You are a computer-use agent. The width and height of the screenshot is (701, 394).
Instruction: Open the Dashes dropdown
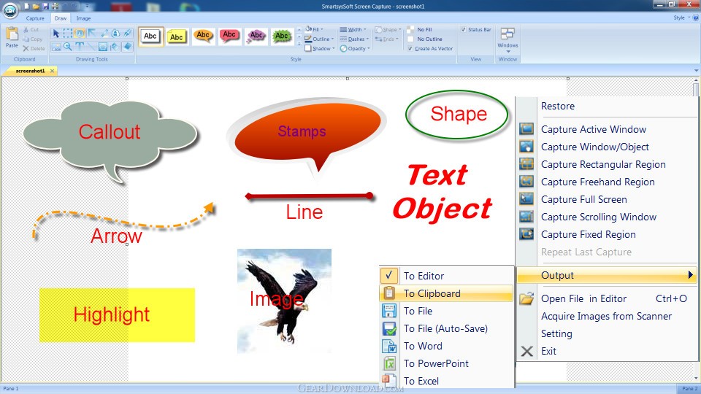pyautogui.click(x=354, y=39)
